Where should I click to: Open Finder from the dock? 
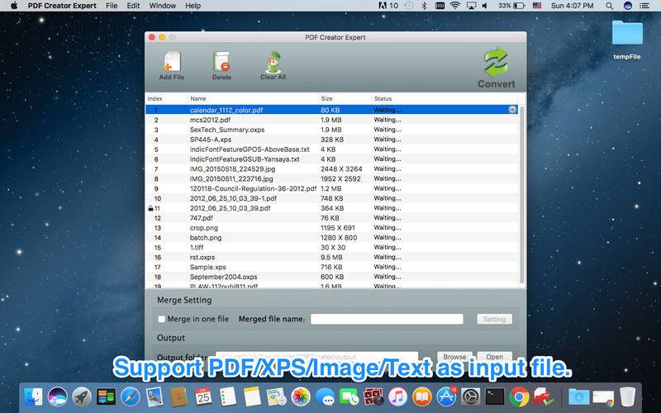point(34,396)
